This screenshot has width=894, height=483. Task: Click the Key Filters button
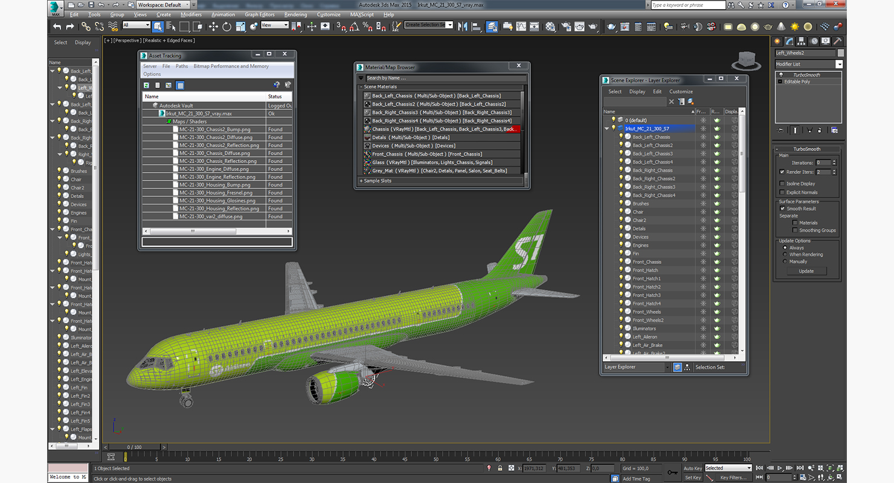coord(733,478)
